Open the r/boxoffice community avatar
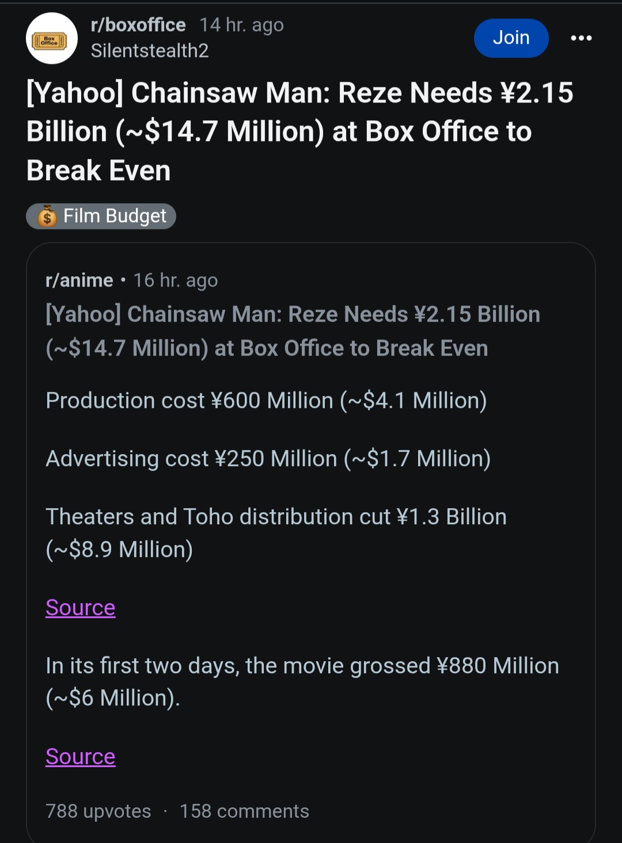Screen dimensions: 622x843 (x=52, y=38)
